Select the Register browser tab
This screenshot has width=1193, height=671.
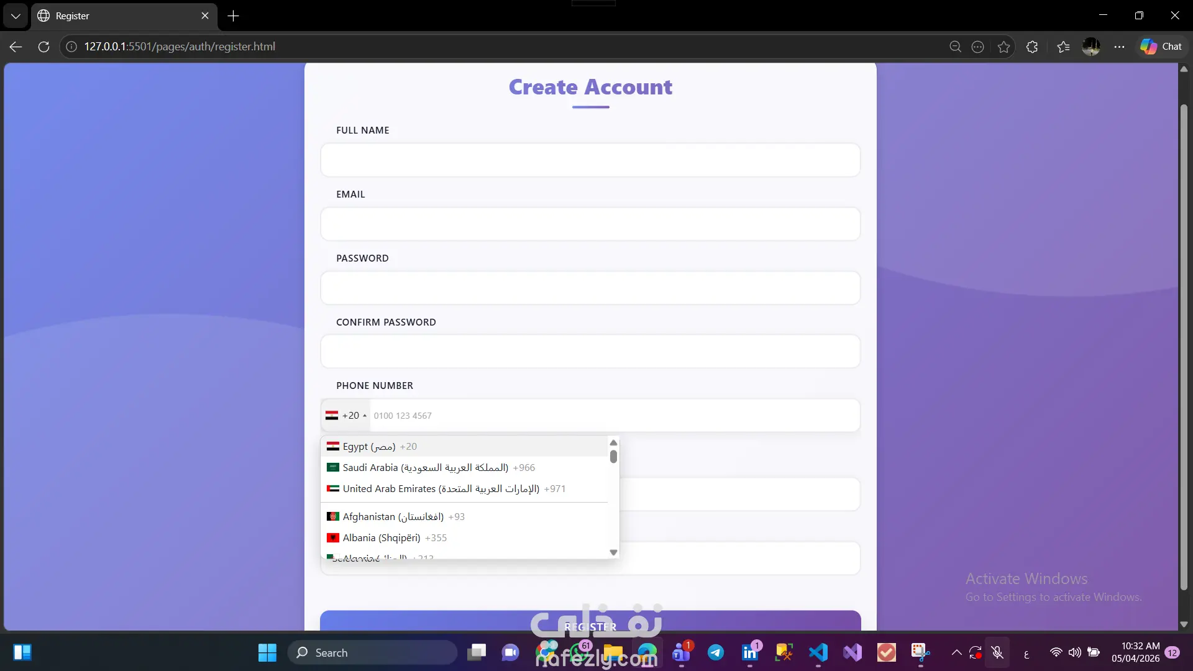[x=124, y=16]
